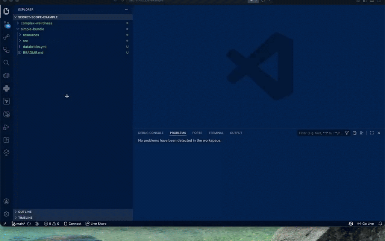The image size is (385, 241).
Task: Close the bottom panel
Action: pos(379,133)
